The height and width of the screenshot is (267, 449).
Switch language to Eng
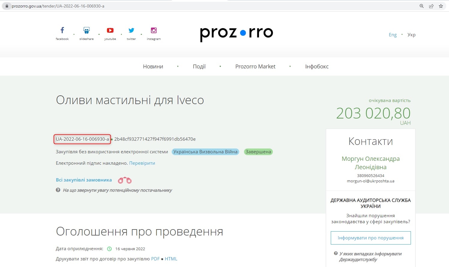coord(393,35)
